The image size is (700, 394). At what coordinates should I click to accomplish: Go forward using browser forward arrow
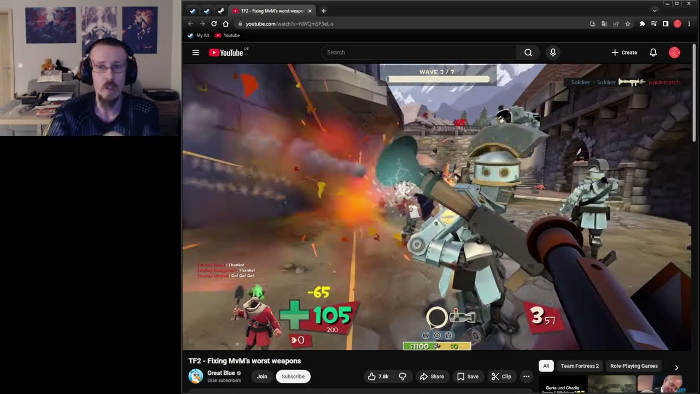point(202,24)
